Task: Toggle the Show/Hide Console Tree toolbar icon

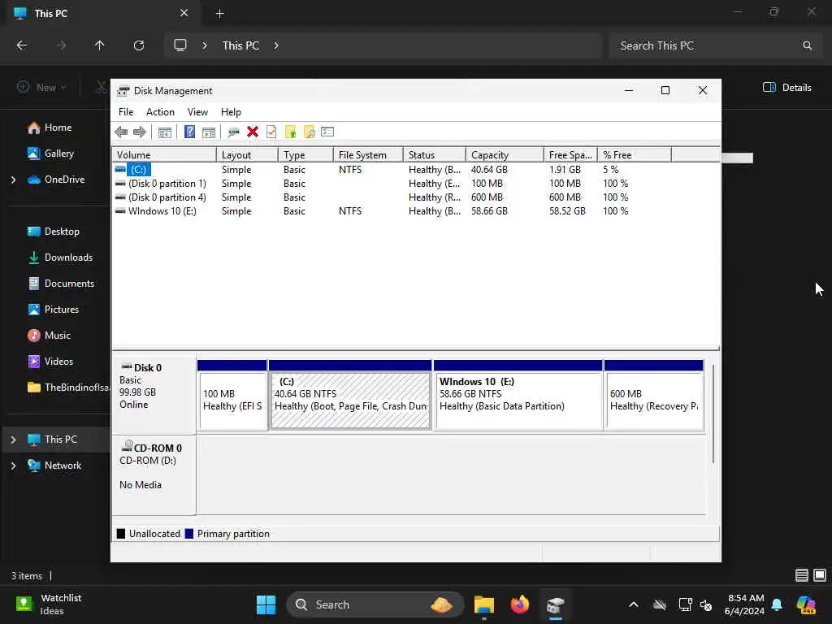Action: pyautogui.click(x=164, y=132)
